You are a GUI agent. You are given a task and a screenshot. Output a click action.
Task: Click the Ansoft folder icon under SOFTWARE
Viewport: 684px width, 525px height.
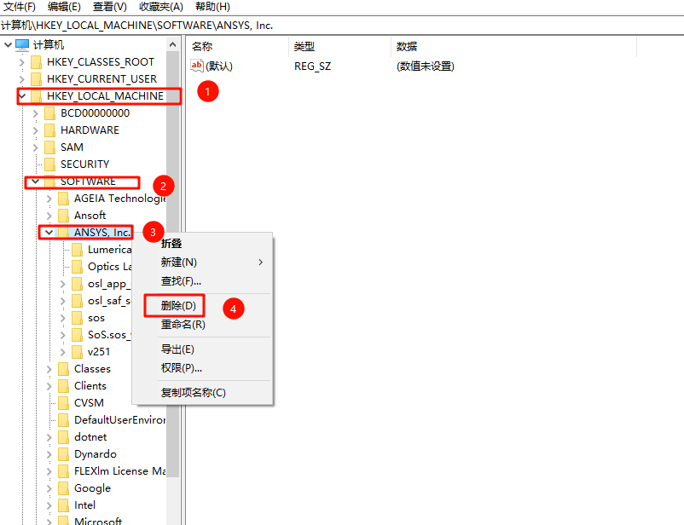tap(62, 215)
